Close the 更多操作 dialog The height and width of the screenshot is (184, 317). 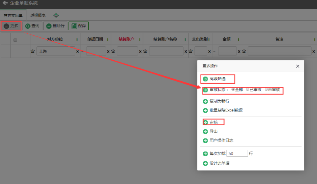coord(298,66)
